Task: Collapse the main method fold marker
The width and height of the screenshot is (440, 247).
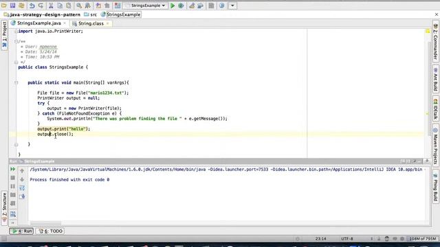Action: point(16,82)
